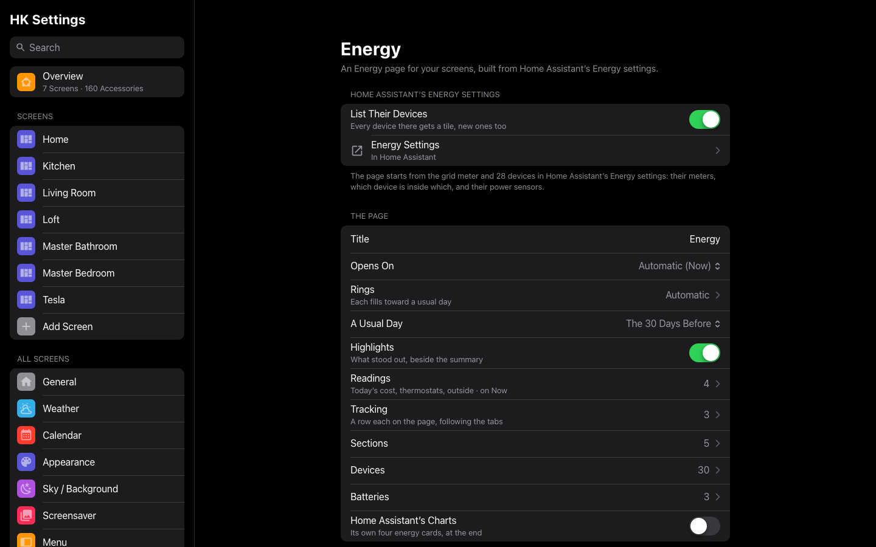Click the General house icon
Screen dimensions: 876x547
coord(26,382)
